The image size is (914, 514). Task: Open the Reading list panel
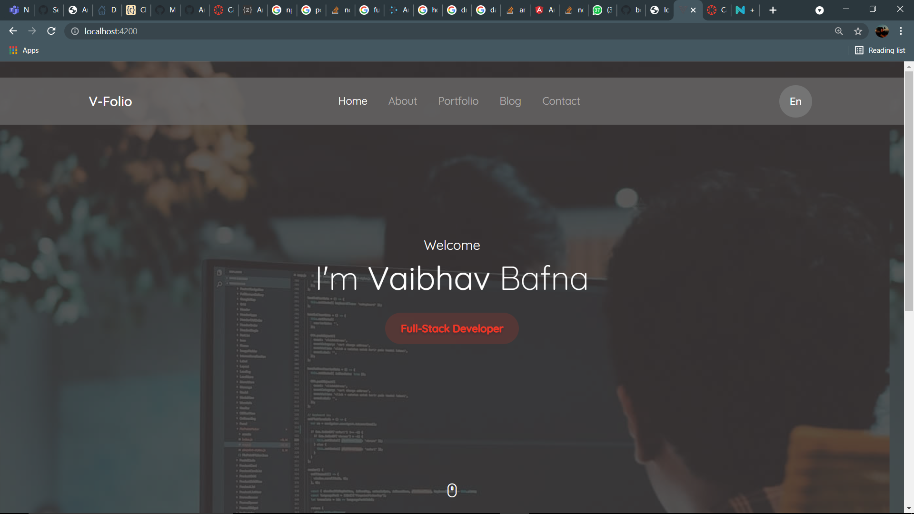click(x=880, y=50)
